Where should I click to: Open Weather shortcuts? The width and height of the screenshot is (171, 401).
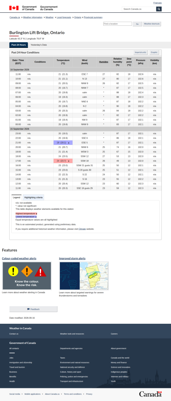(152, 24)
